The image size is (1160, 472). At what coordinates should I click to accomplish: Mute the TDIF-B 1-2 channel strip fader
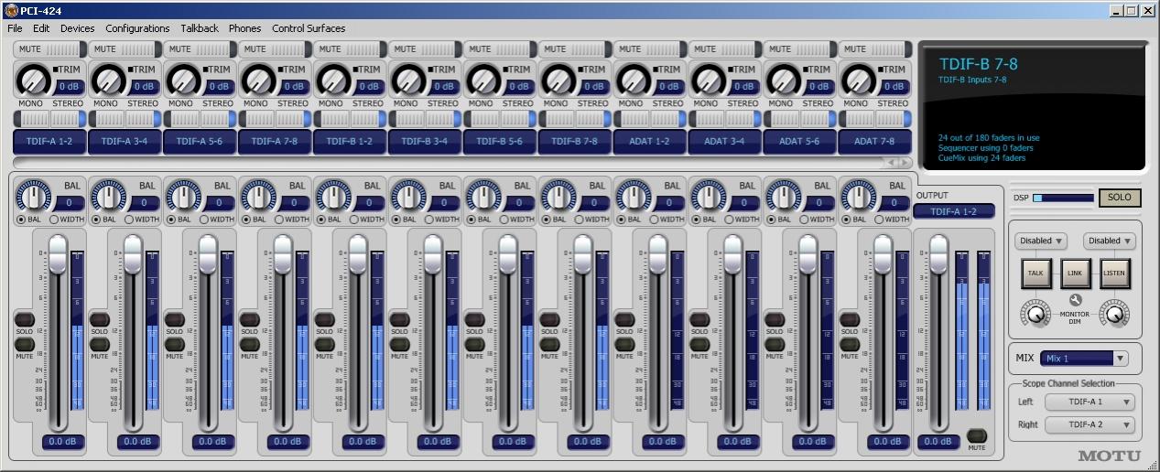[324, 344]
